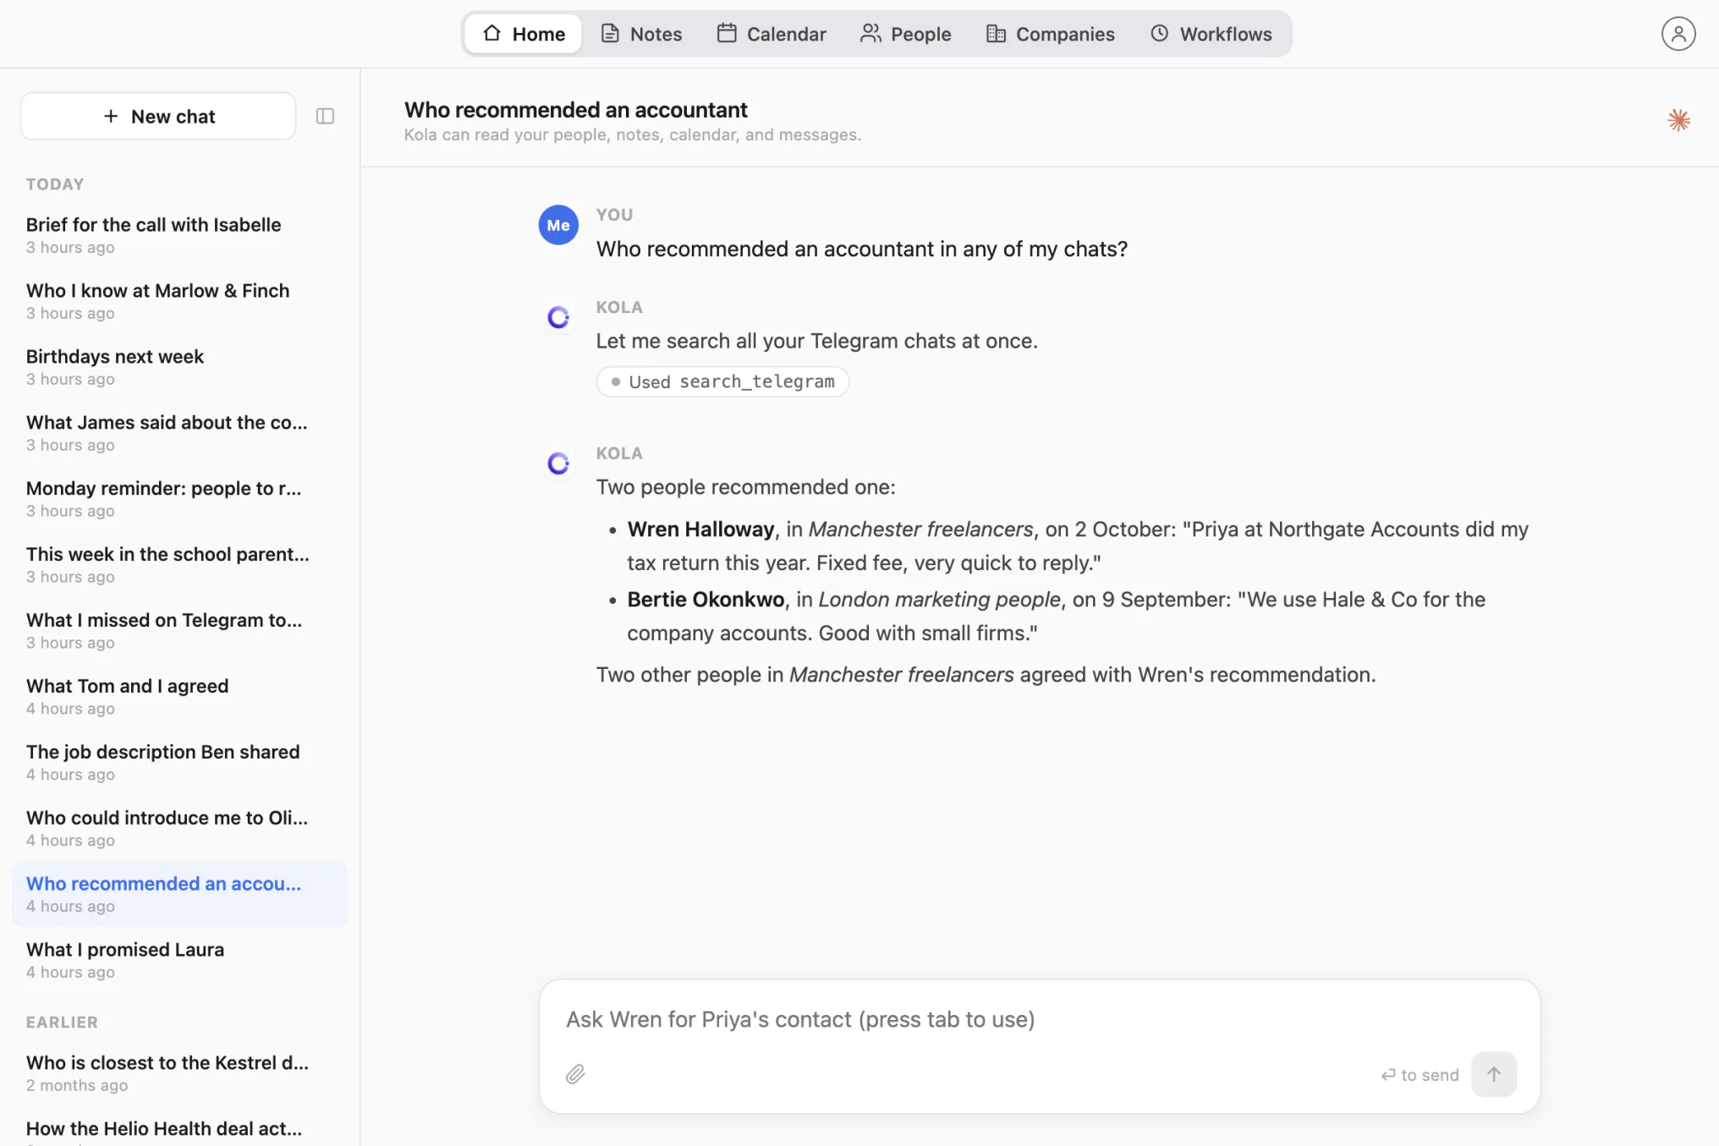Open the user profile avatar icon
The width and height of the screenshot is (1719, 1146).
click(1678, 34)
